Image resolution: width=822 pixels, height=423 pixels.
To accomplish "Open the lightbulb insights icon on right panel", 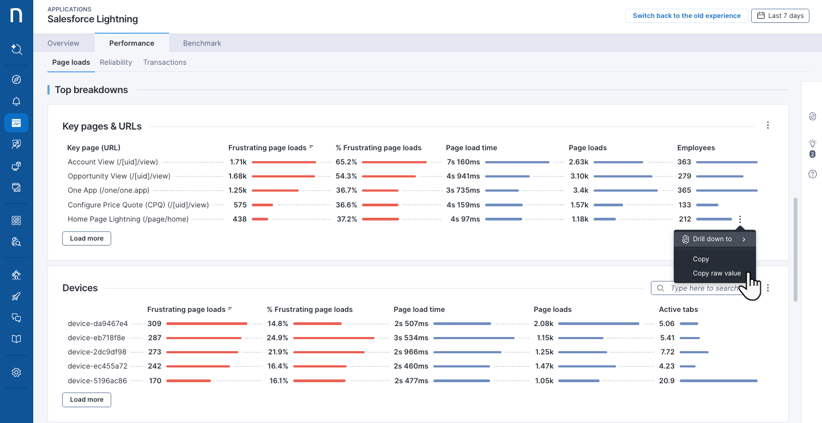I will (812, 144).
